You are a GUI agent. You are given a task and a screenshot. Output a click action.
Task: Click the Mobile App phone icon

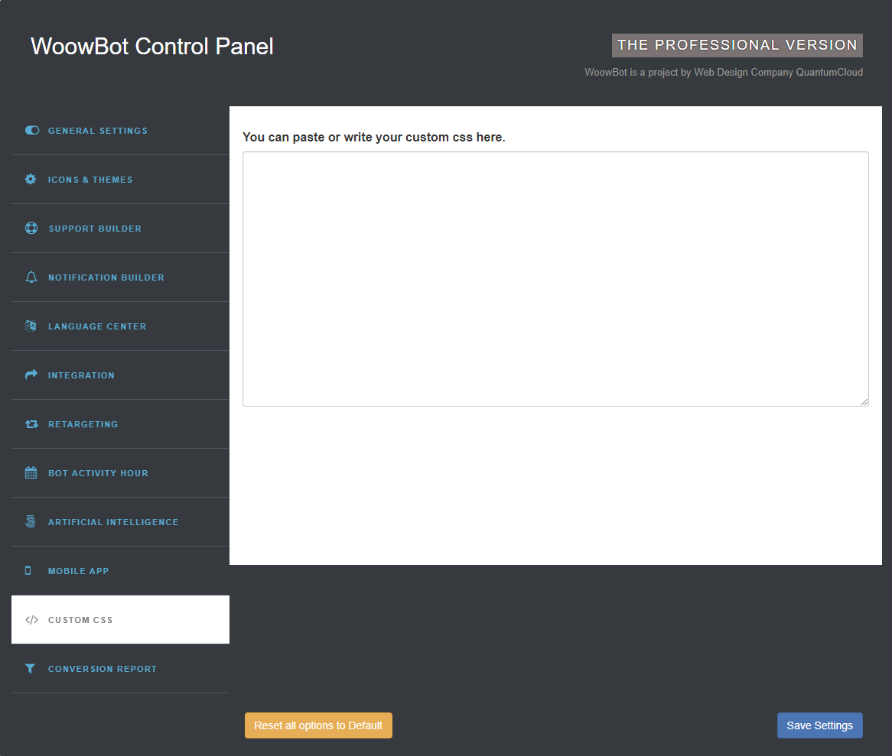(28, 571)
